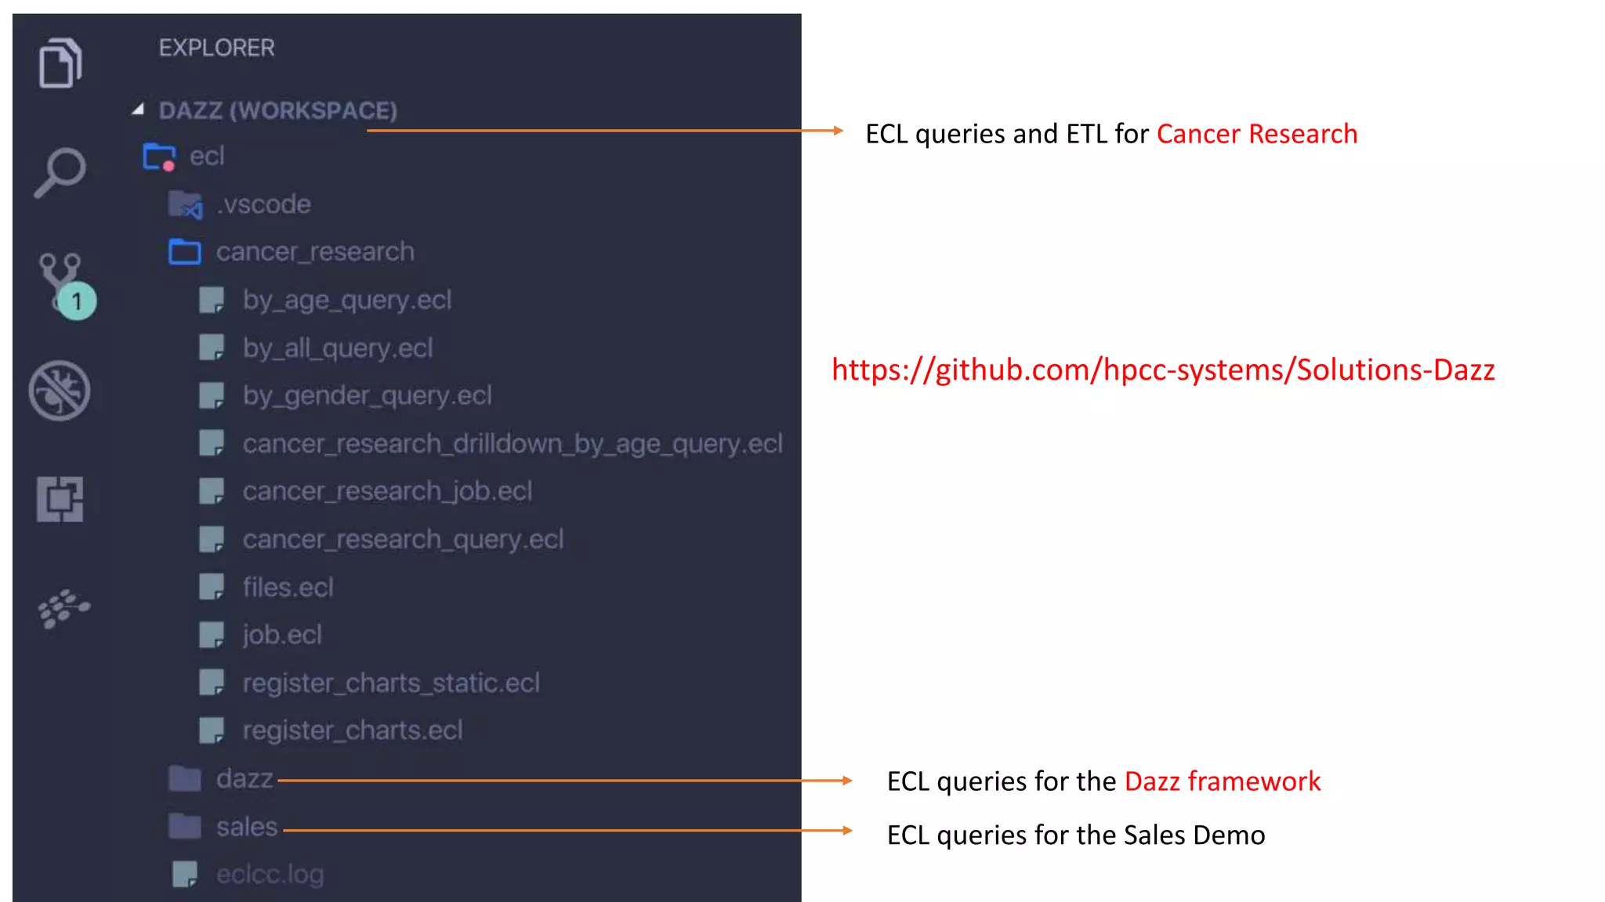Collapse the cancer_research folder
The image size is (1605, 902).
point(315,252)
